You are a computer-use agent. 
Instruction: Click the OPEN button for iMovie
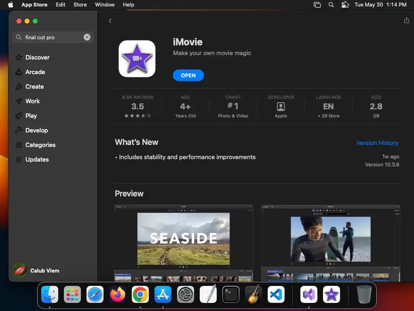click(x=188, y=75)
